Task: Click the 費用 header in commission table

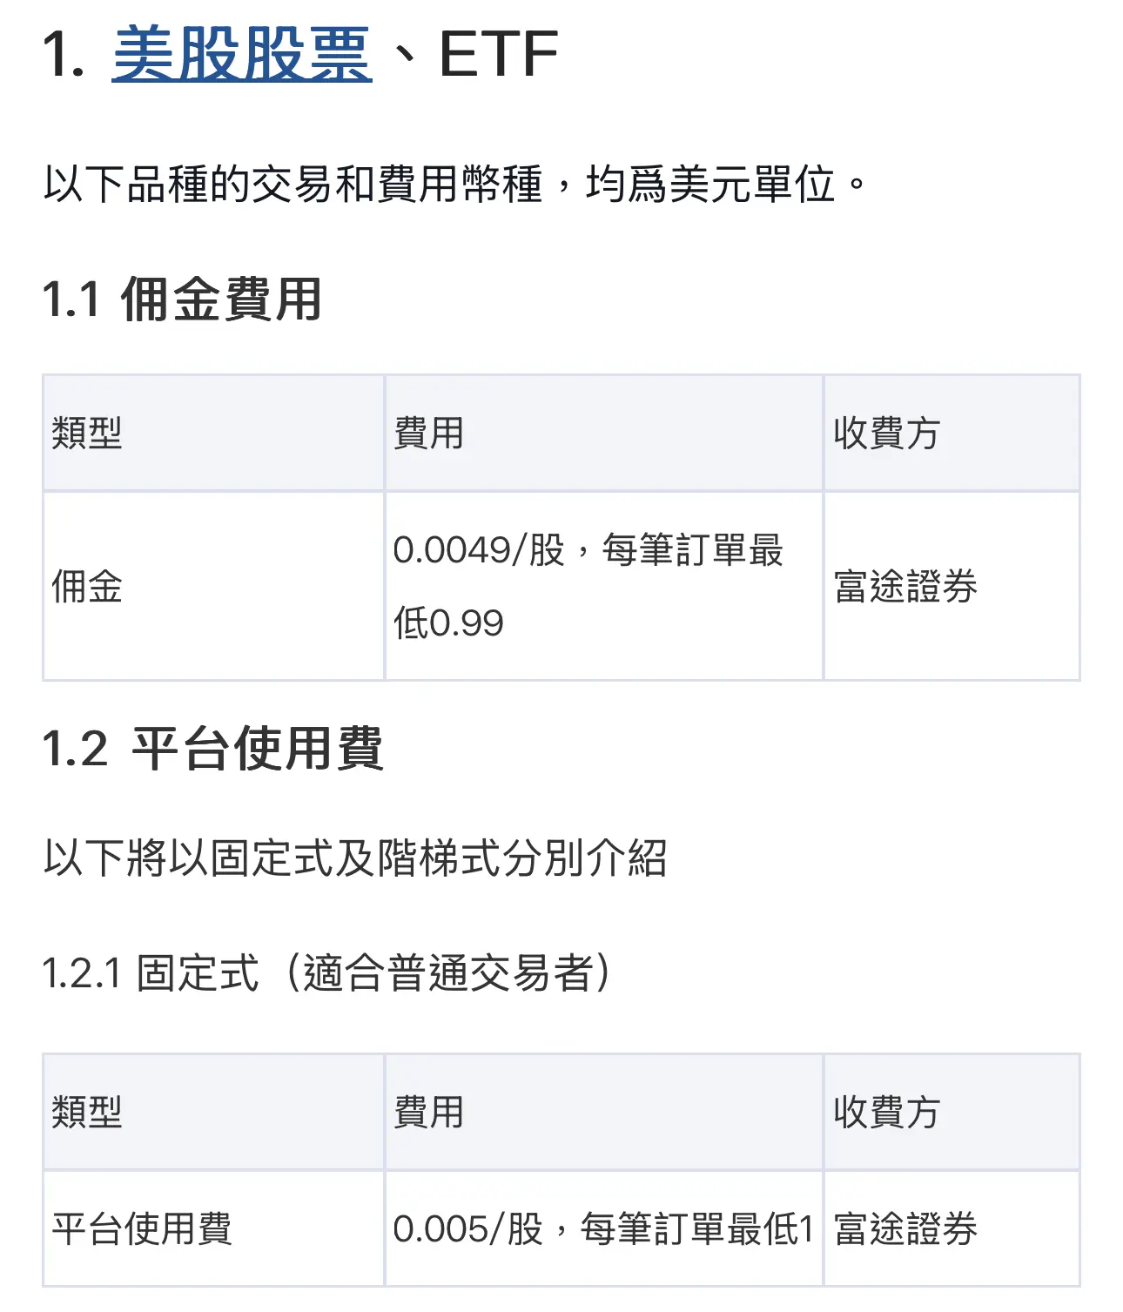Action: coord(603,433)
